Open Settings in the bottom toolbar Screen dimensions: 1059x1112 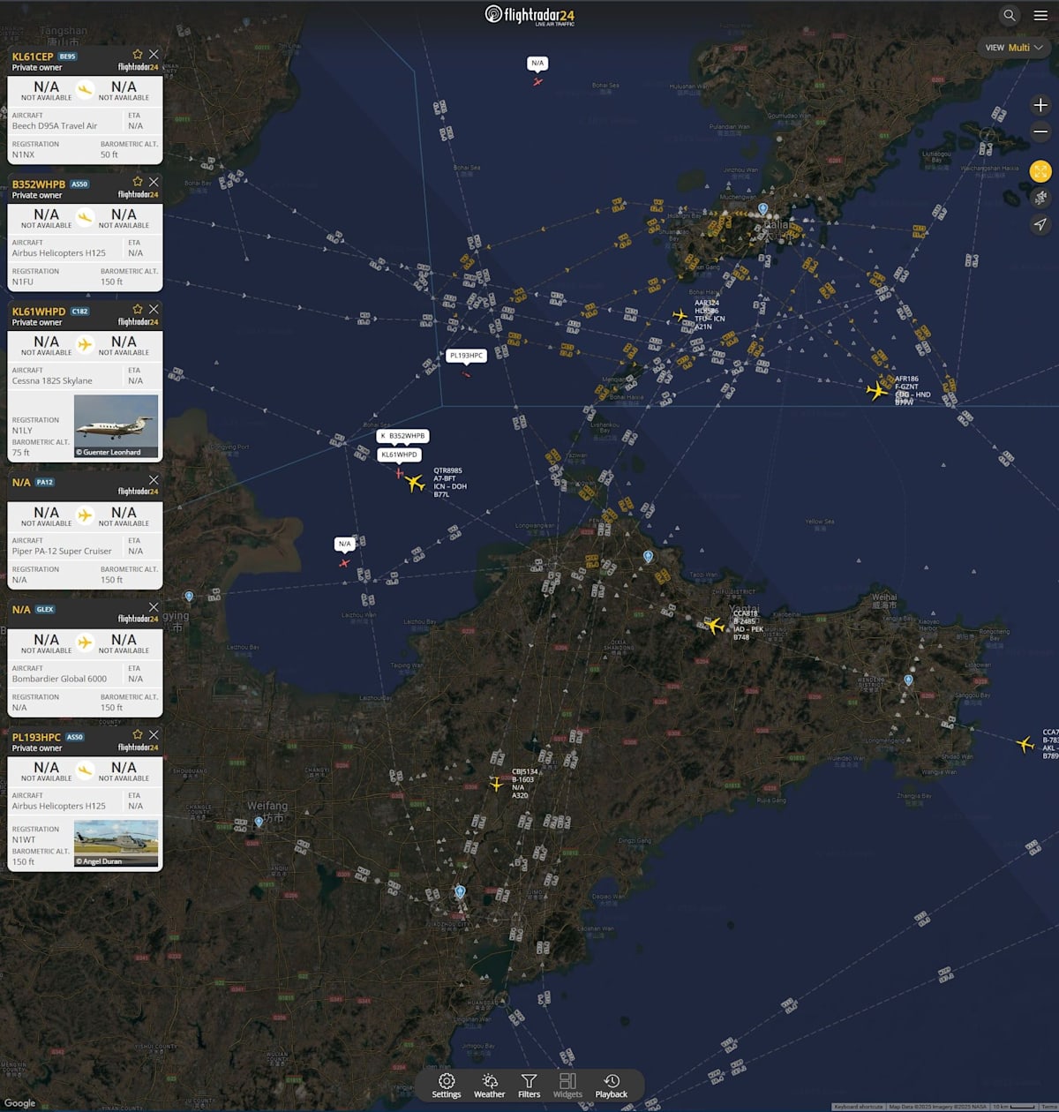447,1086
